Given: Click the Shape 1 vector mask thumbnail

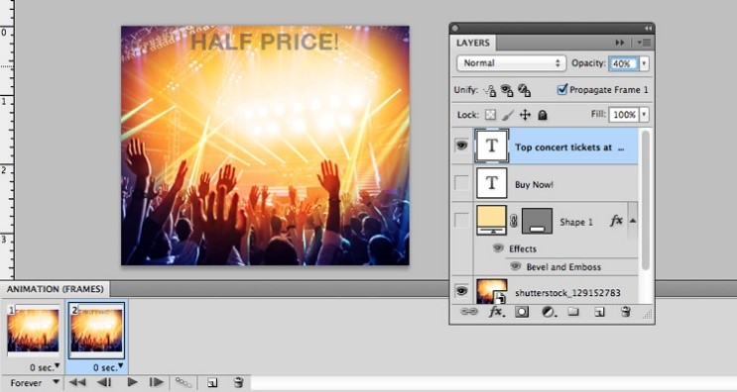Looking at the screenshot, I should [x=537, y=221].
